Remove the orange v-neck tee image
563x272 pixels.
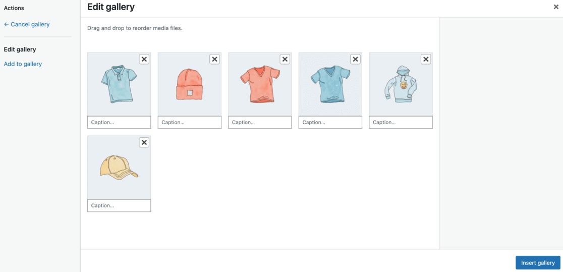pos(285,60)
